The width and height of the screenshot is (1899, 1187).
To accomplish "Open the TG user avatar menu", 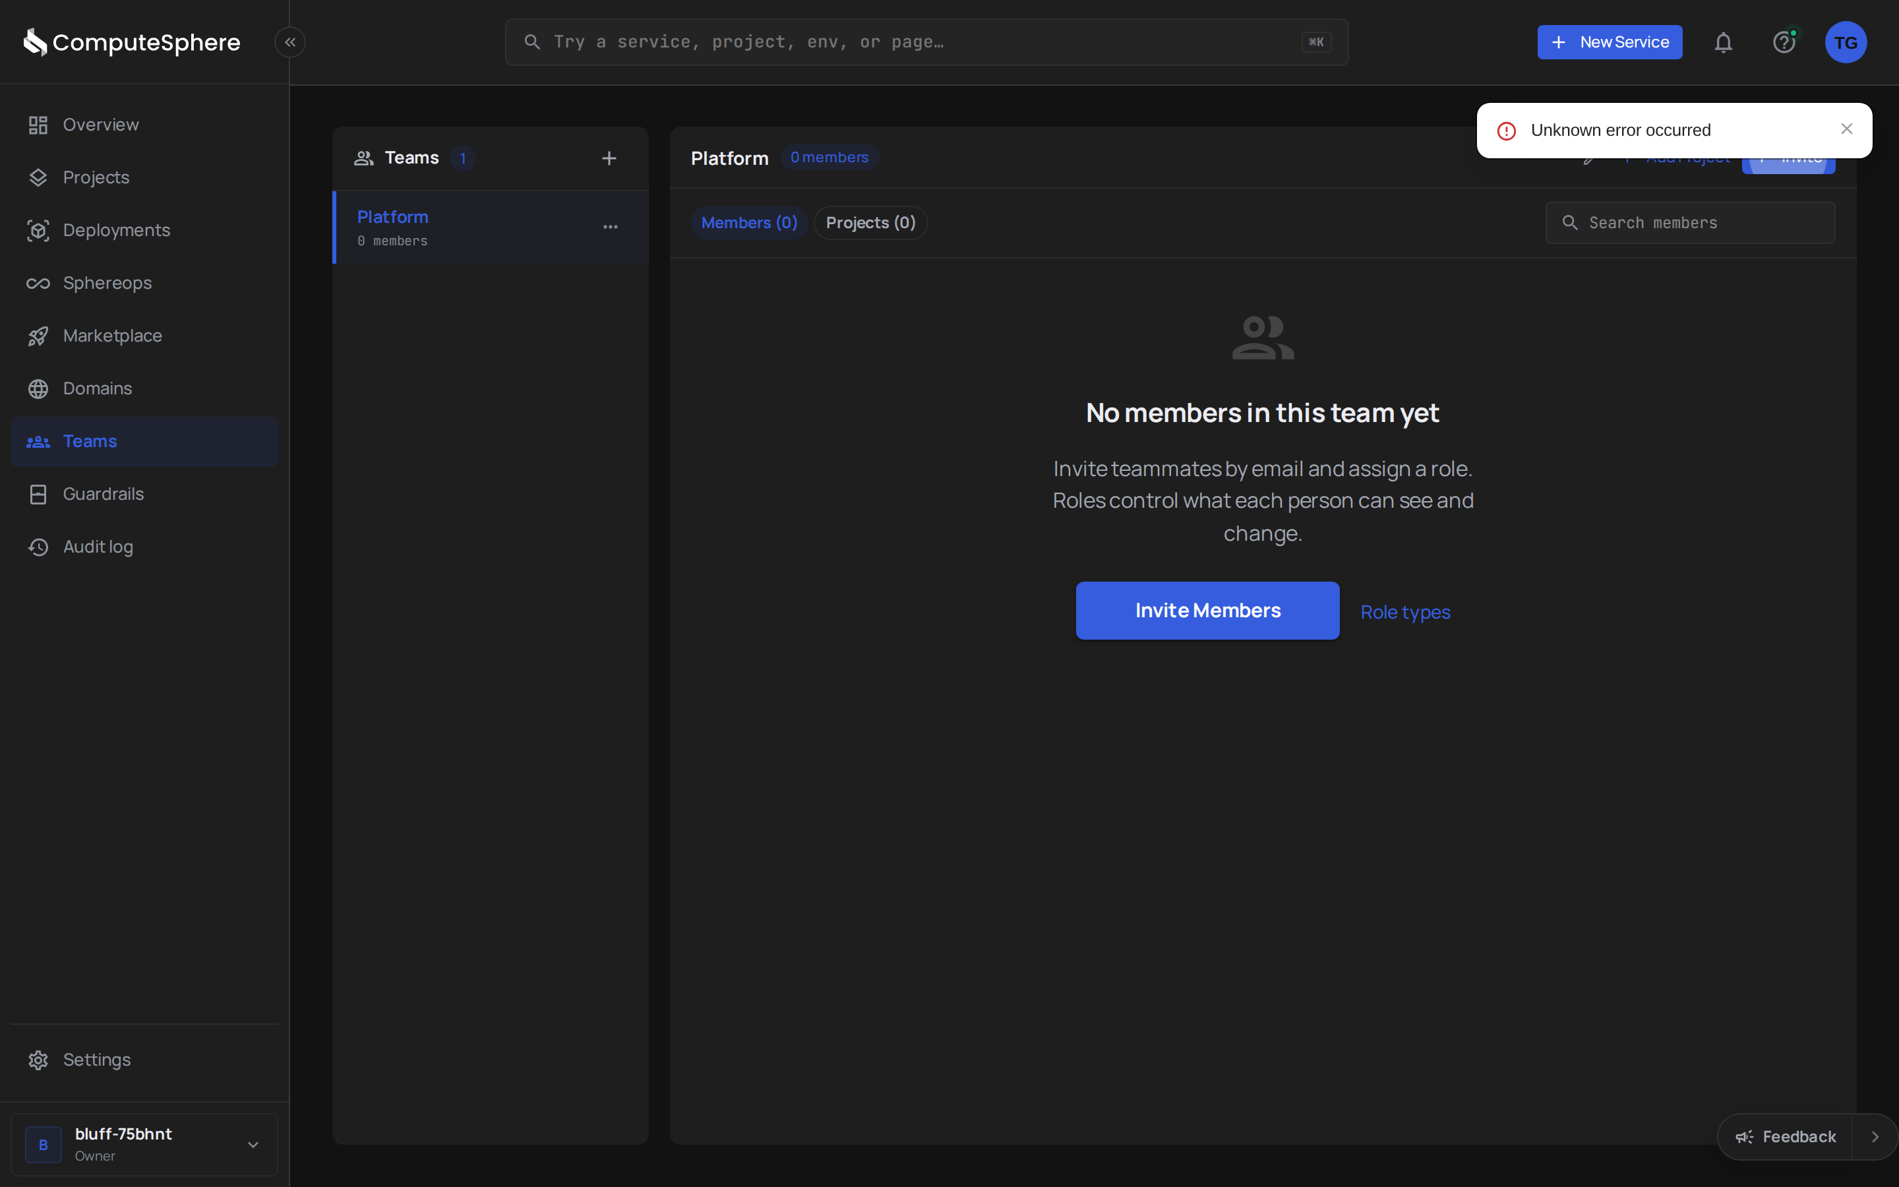I will point(1846,42).
